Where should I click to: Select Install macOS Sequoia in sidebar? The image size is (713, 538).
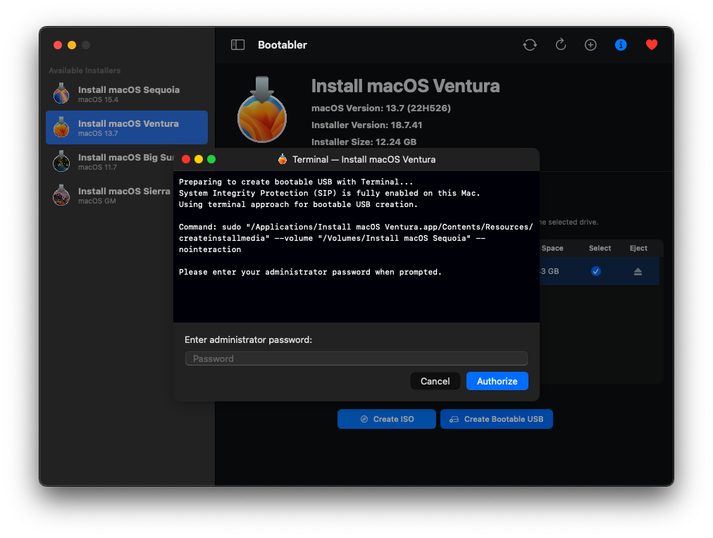point(127,94)
